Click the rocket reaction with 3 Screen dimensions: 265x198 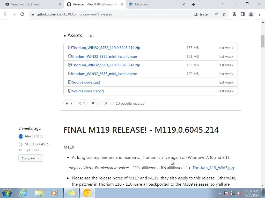point(108,103)
